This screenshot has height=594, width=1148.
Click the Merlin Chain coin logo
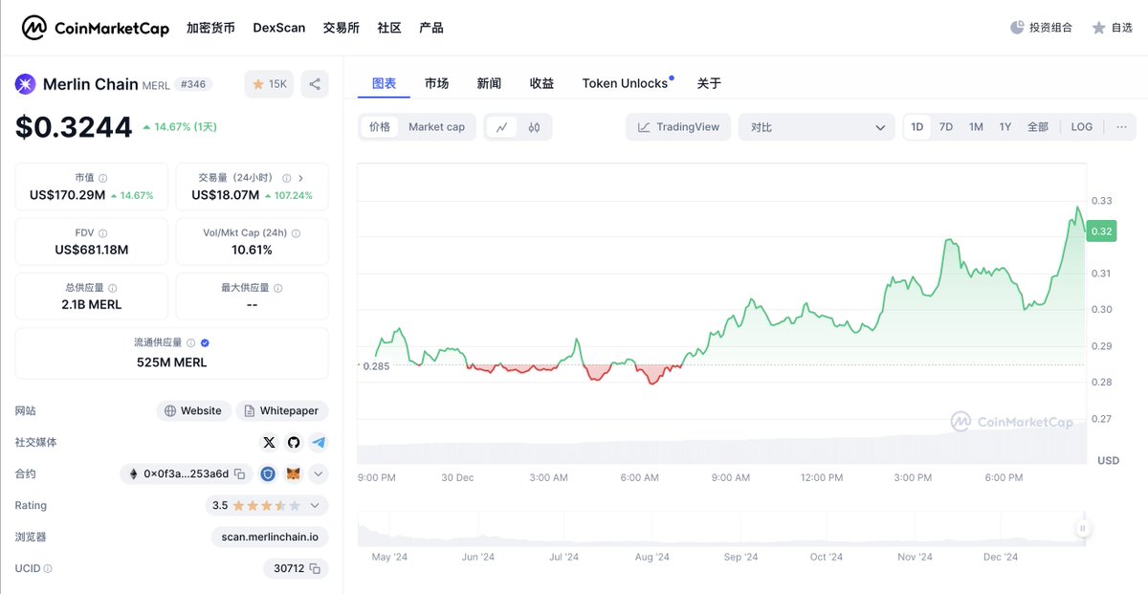click(25, 84)
